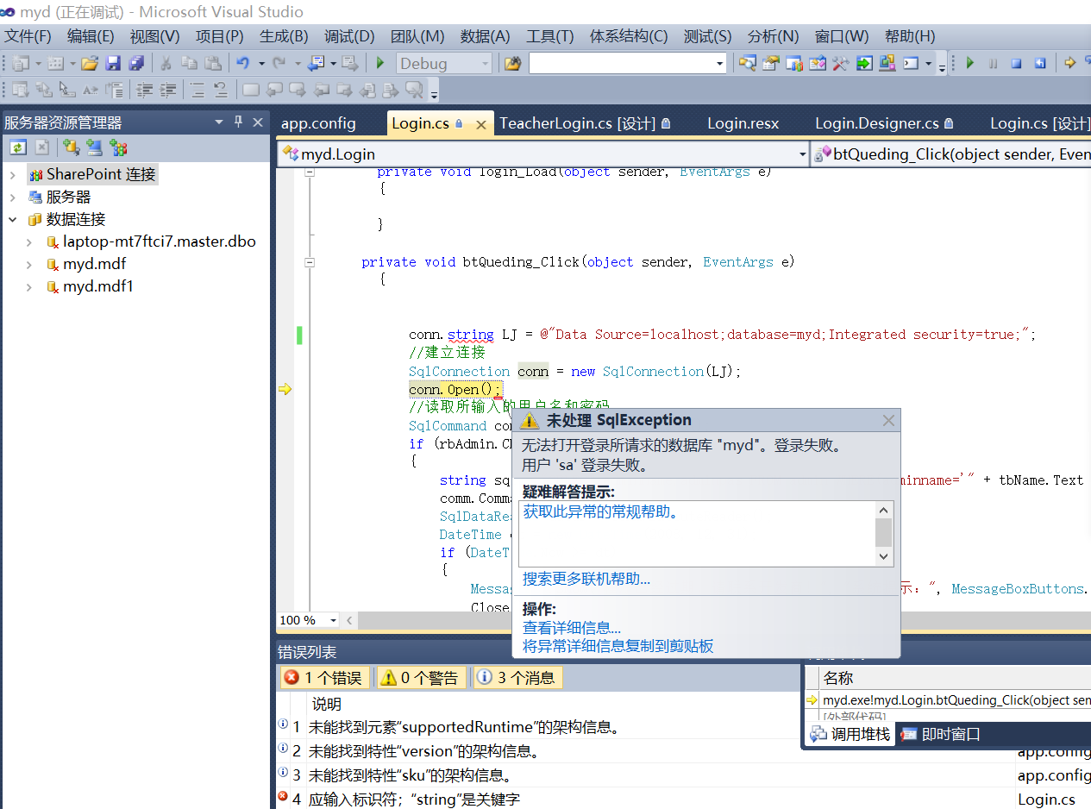Open the 工具(T) menu

pyautogui.click(x=550, y=36)
